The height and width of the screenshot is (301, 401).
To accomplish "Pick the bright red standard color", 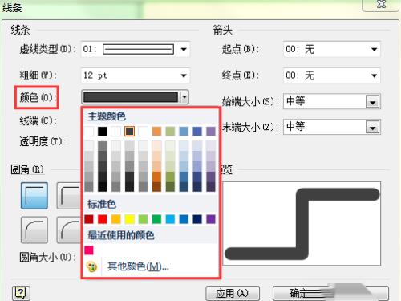I will click(103, 219).
